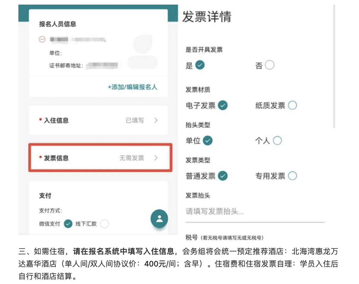Choose 普通发票 invoice type

(x=223, y=176)
